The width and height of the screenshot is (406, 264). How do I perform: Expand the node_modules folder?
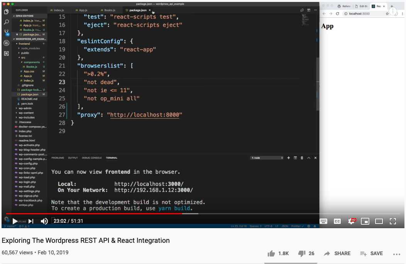30,48
